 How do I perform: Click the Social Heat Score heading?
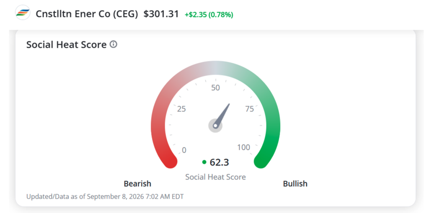coord(67,45)
